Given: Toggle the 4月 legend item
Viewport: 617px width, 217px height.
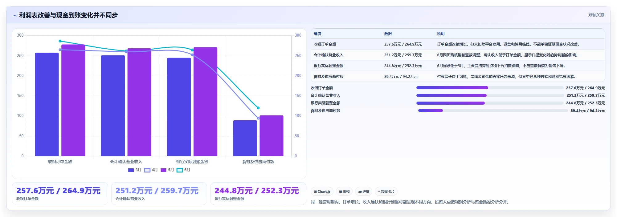Looking at the screenshot, I should point(151,170).
